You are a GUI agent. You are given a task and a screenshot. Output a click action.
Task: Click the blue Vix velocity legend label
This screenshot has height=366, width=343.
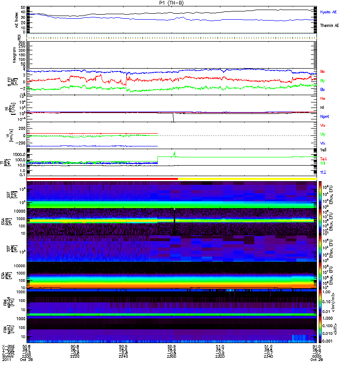(323, 143)
